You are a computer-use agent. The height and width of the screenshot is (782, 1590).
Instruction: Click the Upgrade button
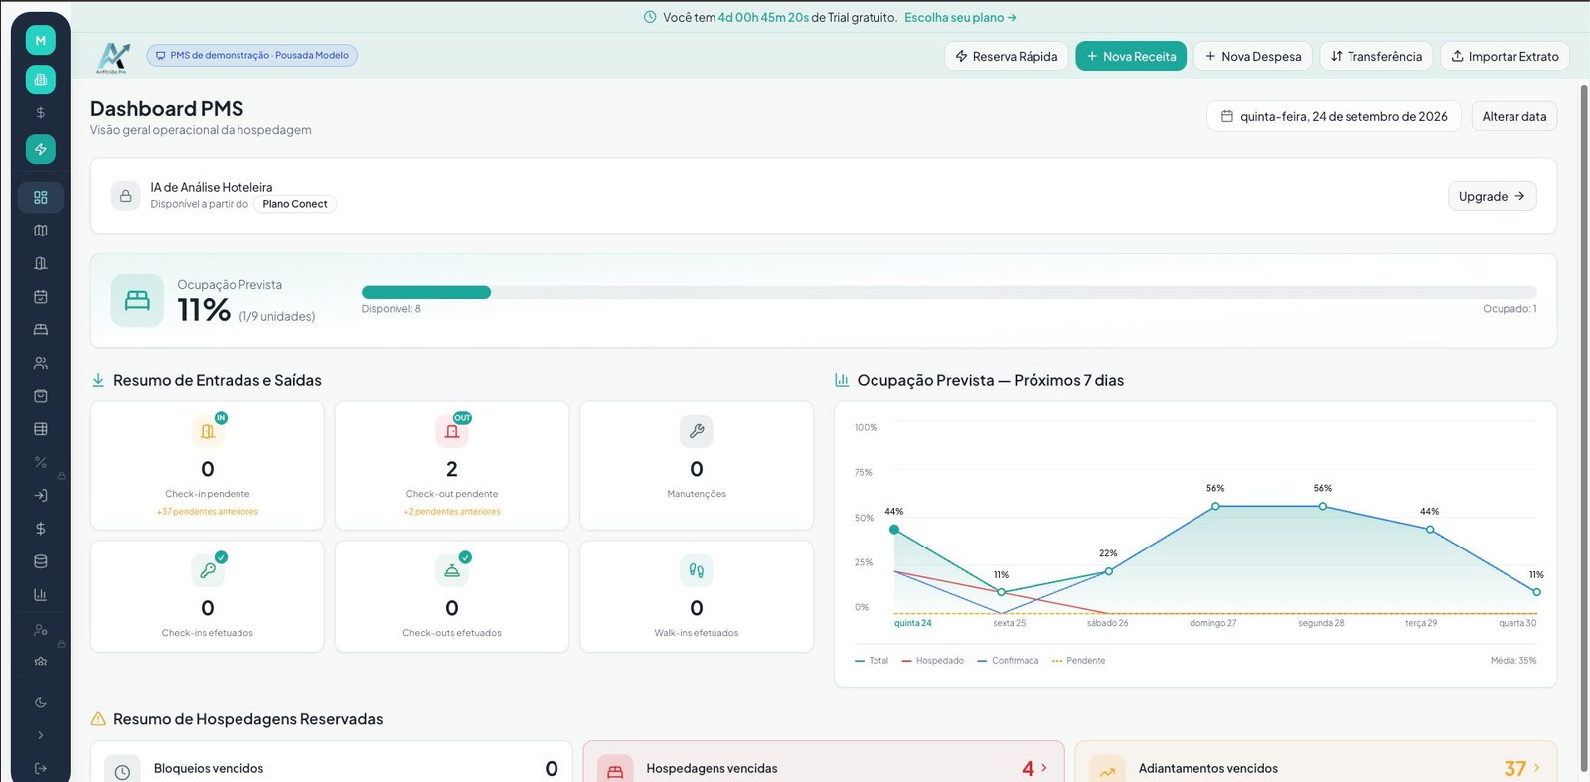coord(1492,196)
